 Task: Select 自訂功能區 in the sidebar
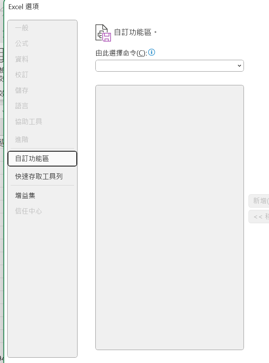42,158
